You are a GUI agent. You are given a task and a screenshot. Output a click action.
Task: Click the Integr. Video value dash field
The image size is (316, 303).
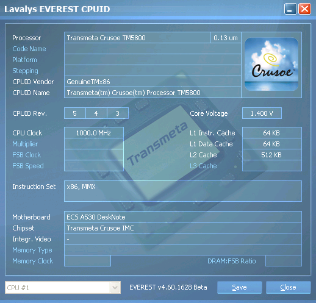point(183,239)
